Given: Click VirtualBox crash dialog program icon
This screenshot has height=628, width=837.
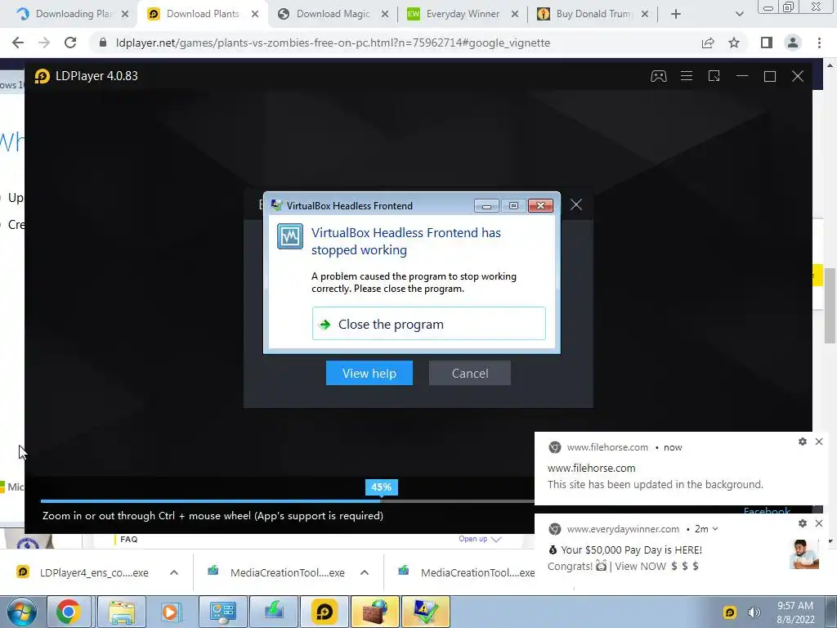Looking at the screenshot, I should [290, 236].
